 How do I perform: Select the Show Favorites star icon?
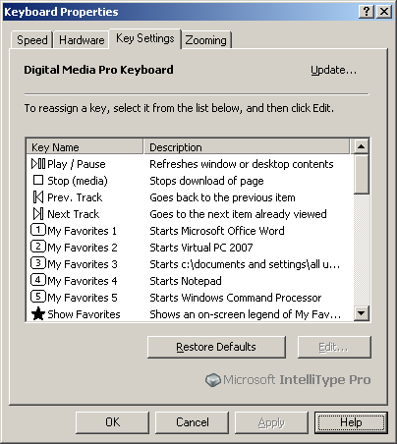coord(38,313)
